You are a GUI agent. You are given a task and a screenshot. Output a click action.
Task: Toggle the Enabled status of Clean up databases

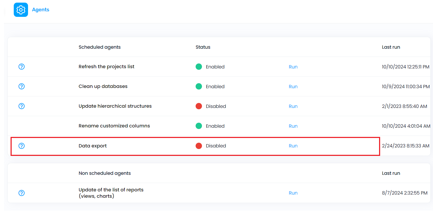[215, 87]
